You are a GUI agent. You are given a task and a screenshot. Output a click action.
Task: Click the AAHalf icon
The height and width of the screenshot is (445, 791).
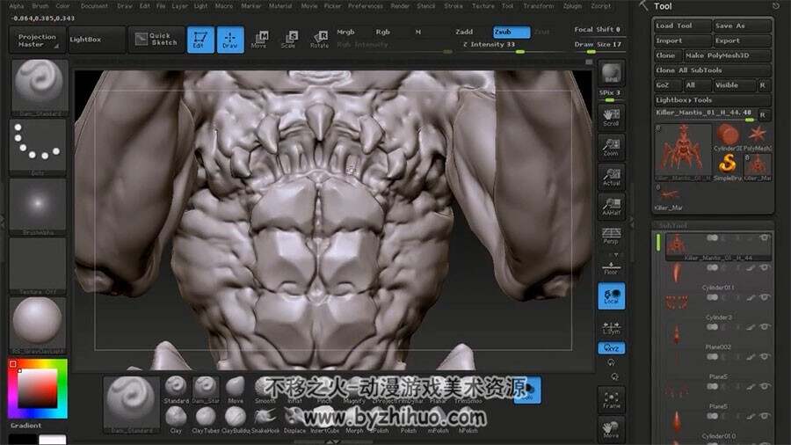click(611, 207)
